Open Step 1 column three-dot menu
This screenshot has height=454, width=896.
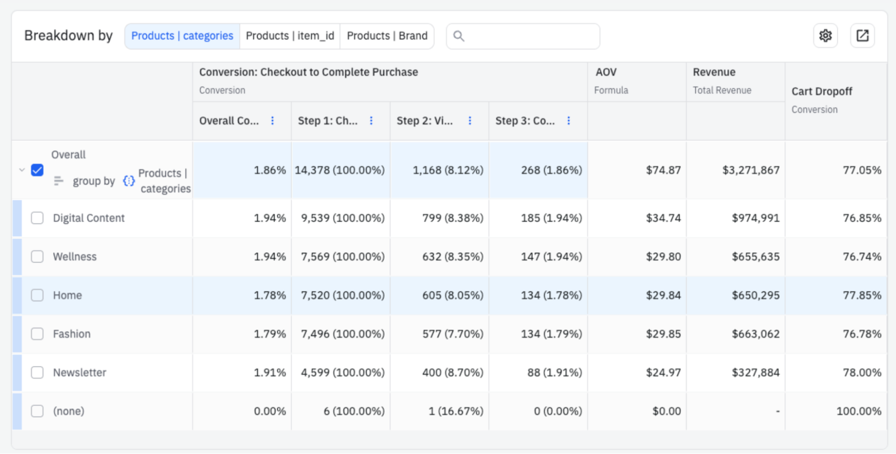pyautogui.click(x=371, y=121)
